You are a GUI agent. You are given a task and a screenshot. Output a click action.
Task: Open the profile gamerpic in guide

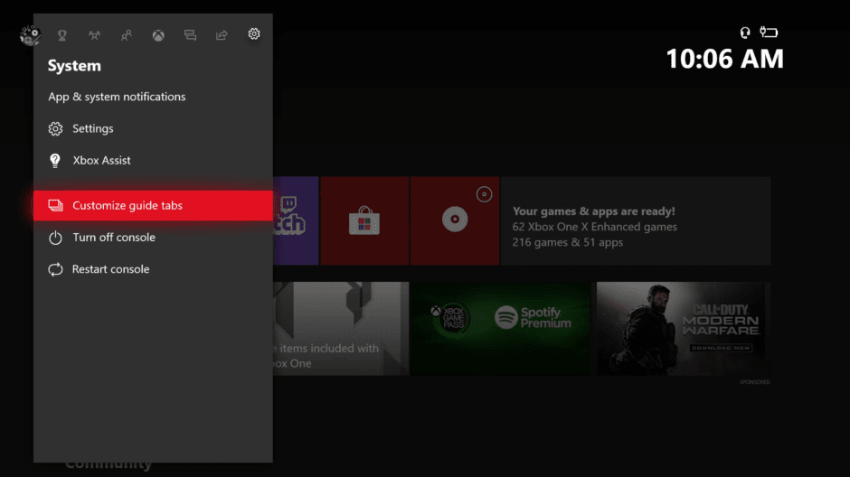[30, 35]
